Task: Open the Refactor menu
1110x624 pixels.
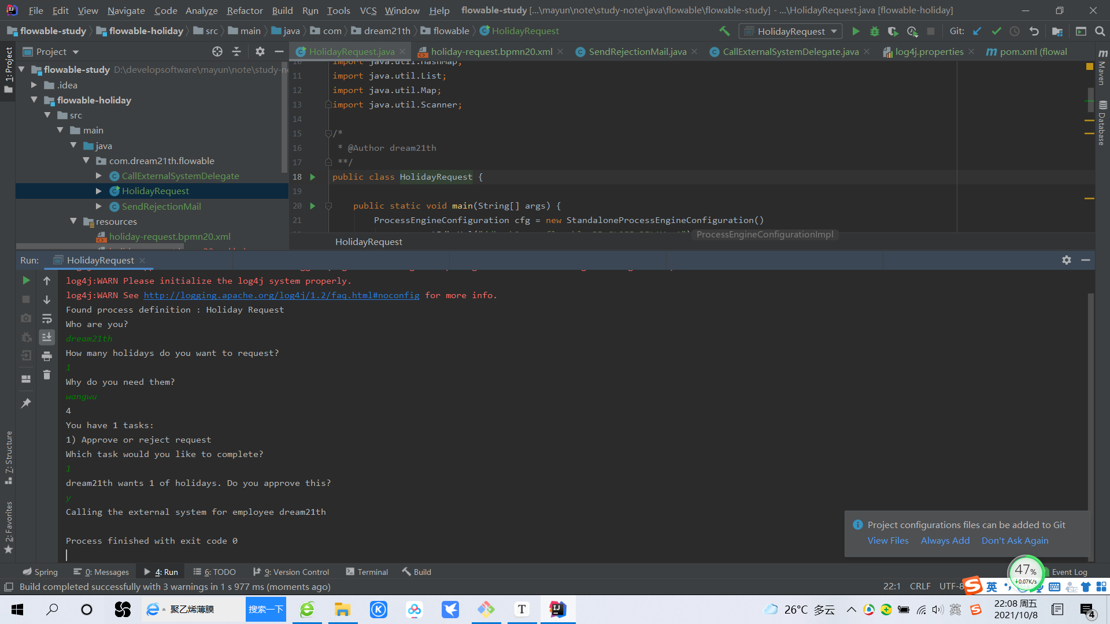Action: pyautogui.click(x=245, y=10)
